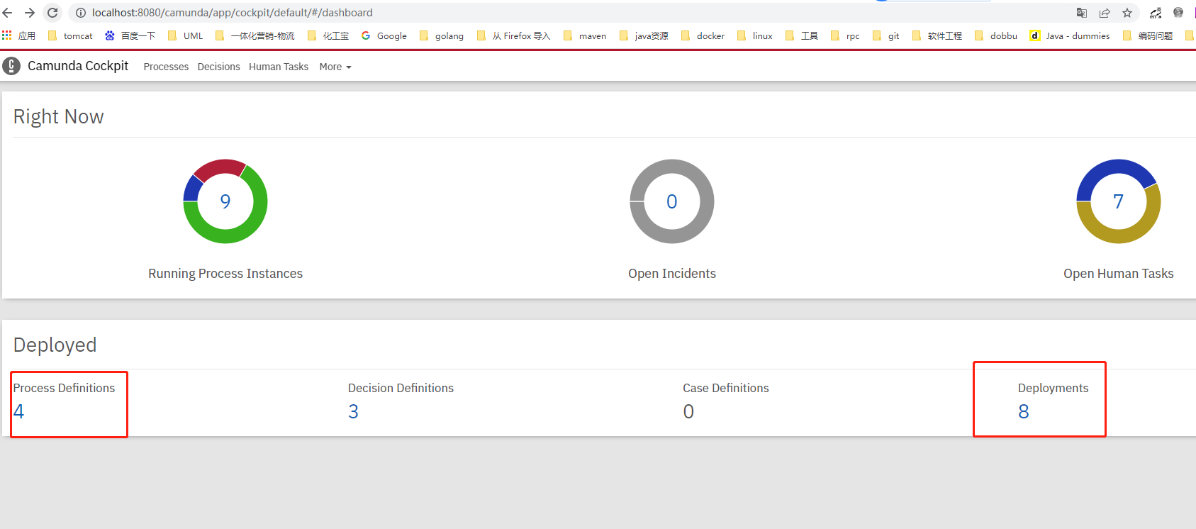Viewport: 1196px width, 529px height.
Task: Open the Processes navigation item
Action: tap(166, 67)
